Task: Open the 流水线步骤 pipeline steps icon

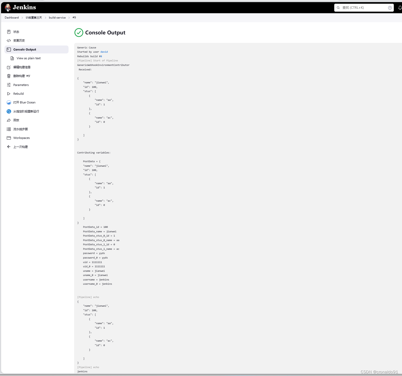Action: (x=9, y=129)
